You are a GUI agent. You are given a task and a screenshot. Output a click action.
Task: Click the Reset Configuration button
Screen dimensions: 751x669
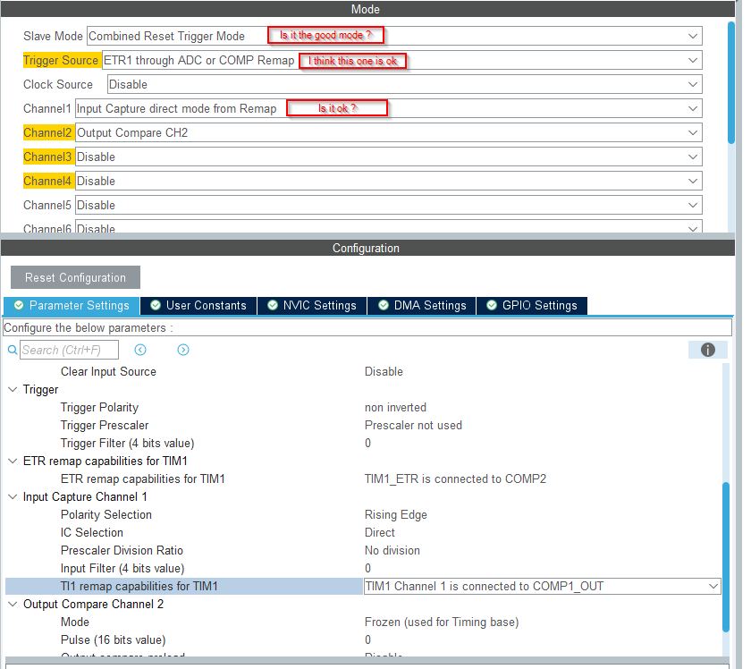point(76,277)
